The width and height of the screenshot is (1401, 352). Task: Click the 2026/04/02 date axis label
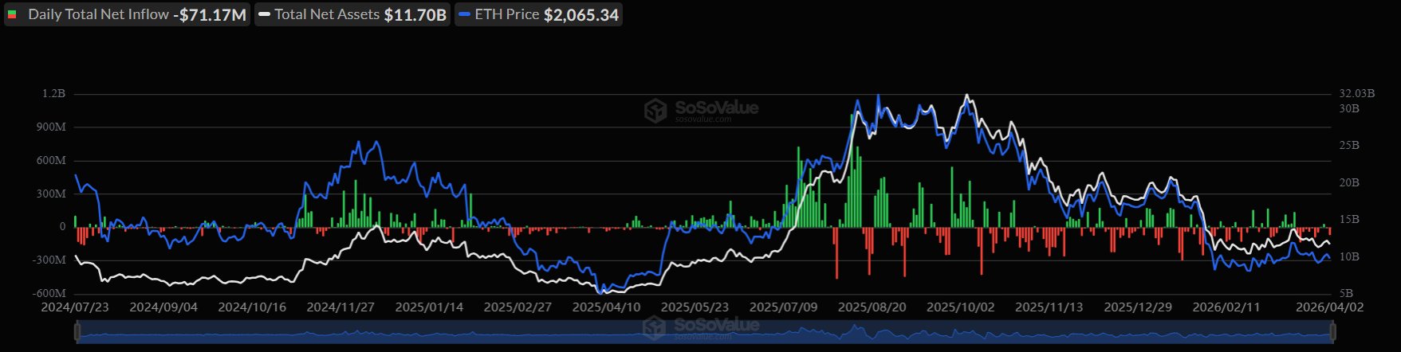pyautogui.click(x=1329, y=307)
